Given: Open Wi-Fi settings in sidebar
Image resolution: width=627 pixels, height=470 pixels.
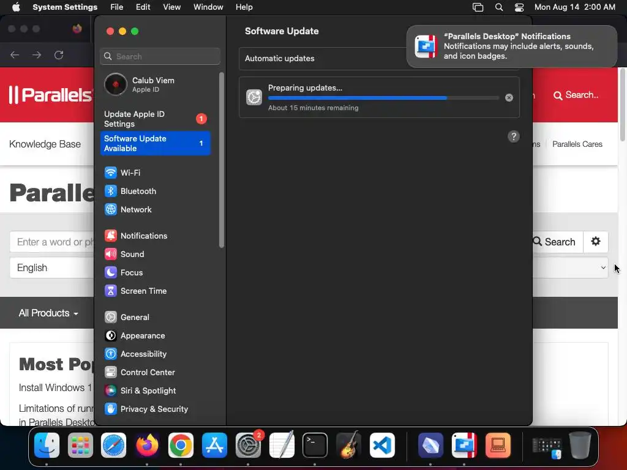Looking at the screenshot, I should [155, 173].
